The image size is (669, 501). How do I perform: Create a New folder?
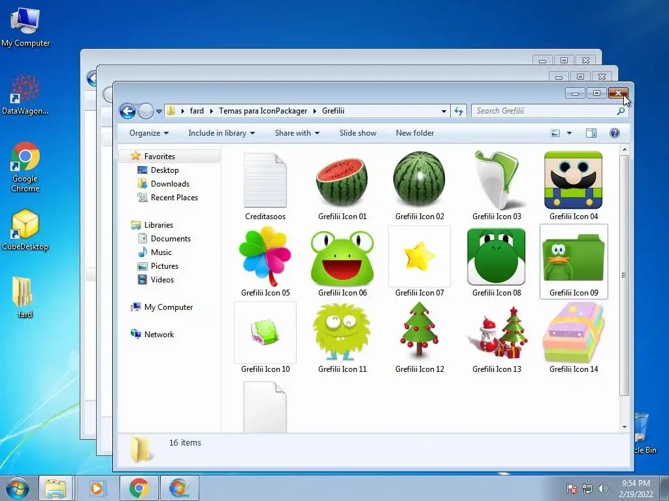pos(415,133)
